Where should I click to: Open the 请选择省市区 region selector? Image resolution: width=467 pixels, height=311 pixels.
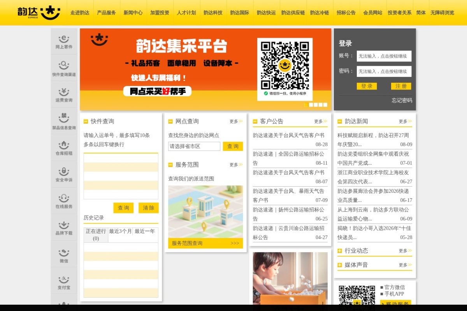(194, 147)
